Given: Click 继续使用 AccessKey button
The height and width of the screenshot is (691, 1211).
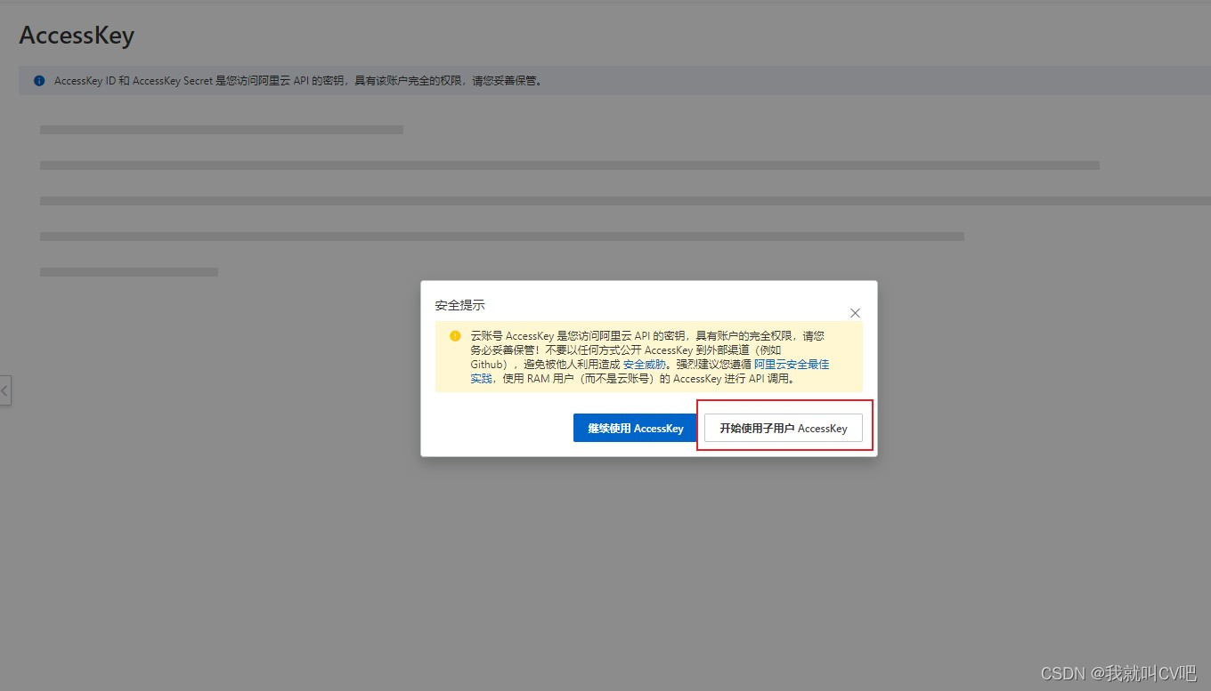Looking at the screenshot, I should click(x=634, y=428).
